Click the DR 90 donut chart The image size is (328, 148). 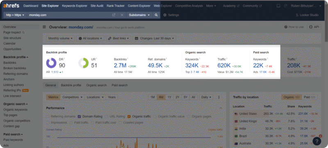tap(51, 63)
